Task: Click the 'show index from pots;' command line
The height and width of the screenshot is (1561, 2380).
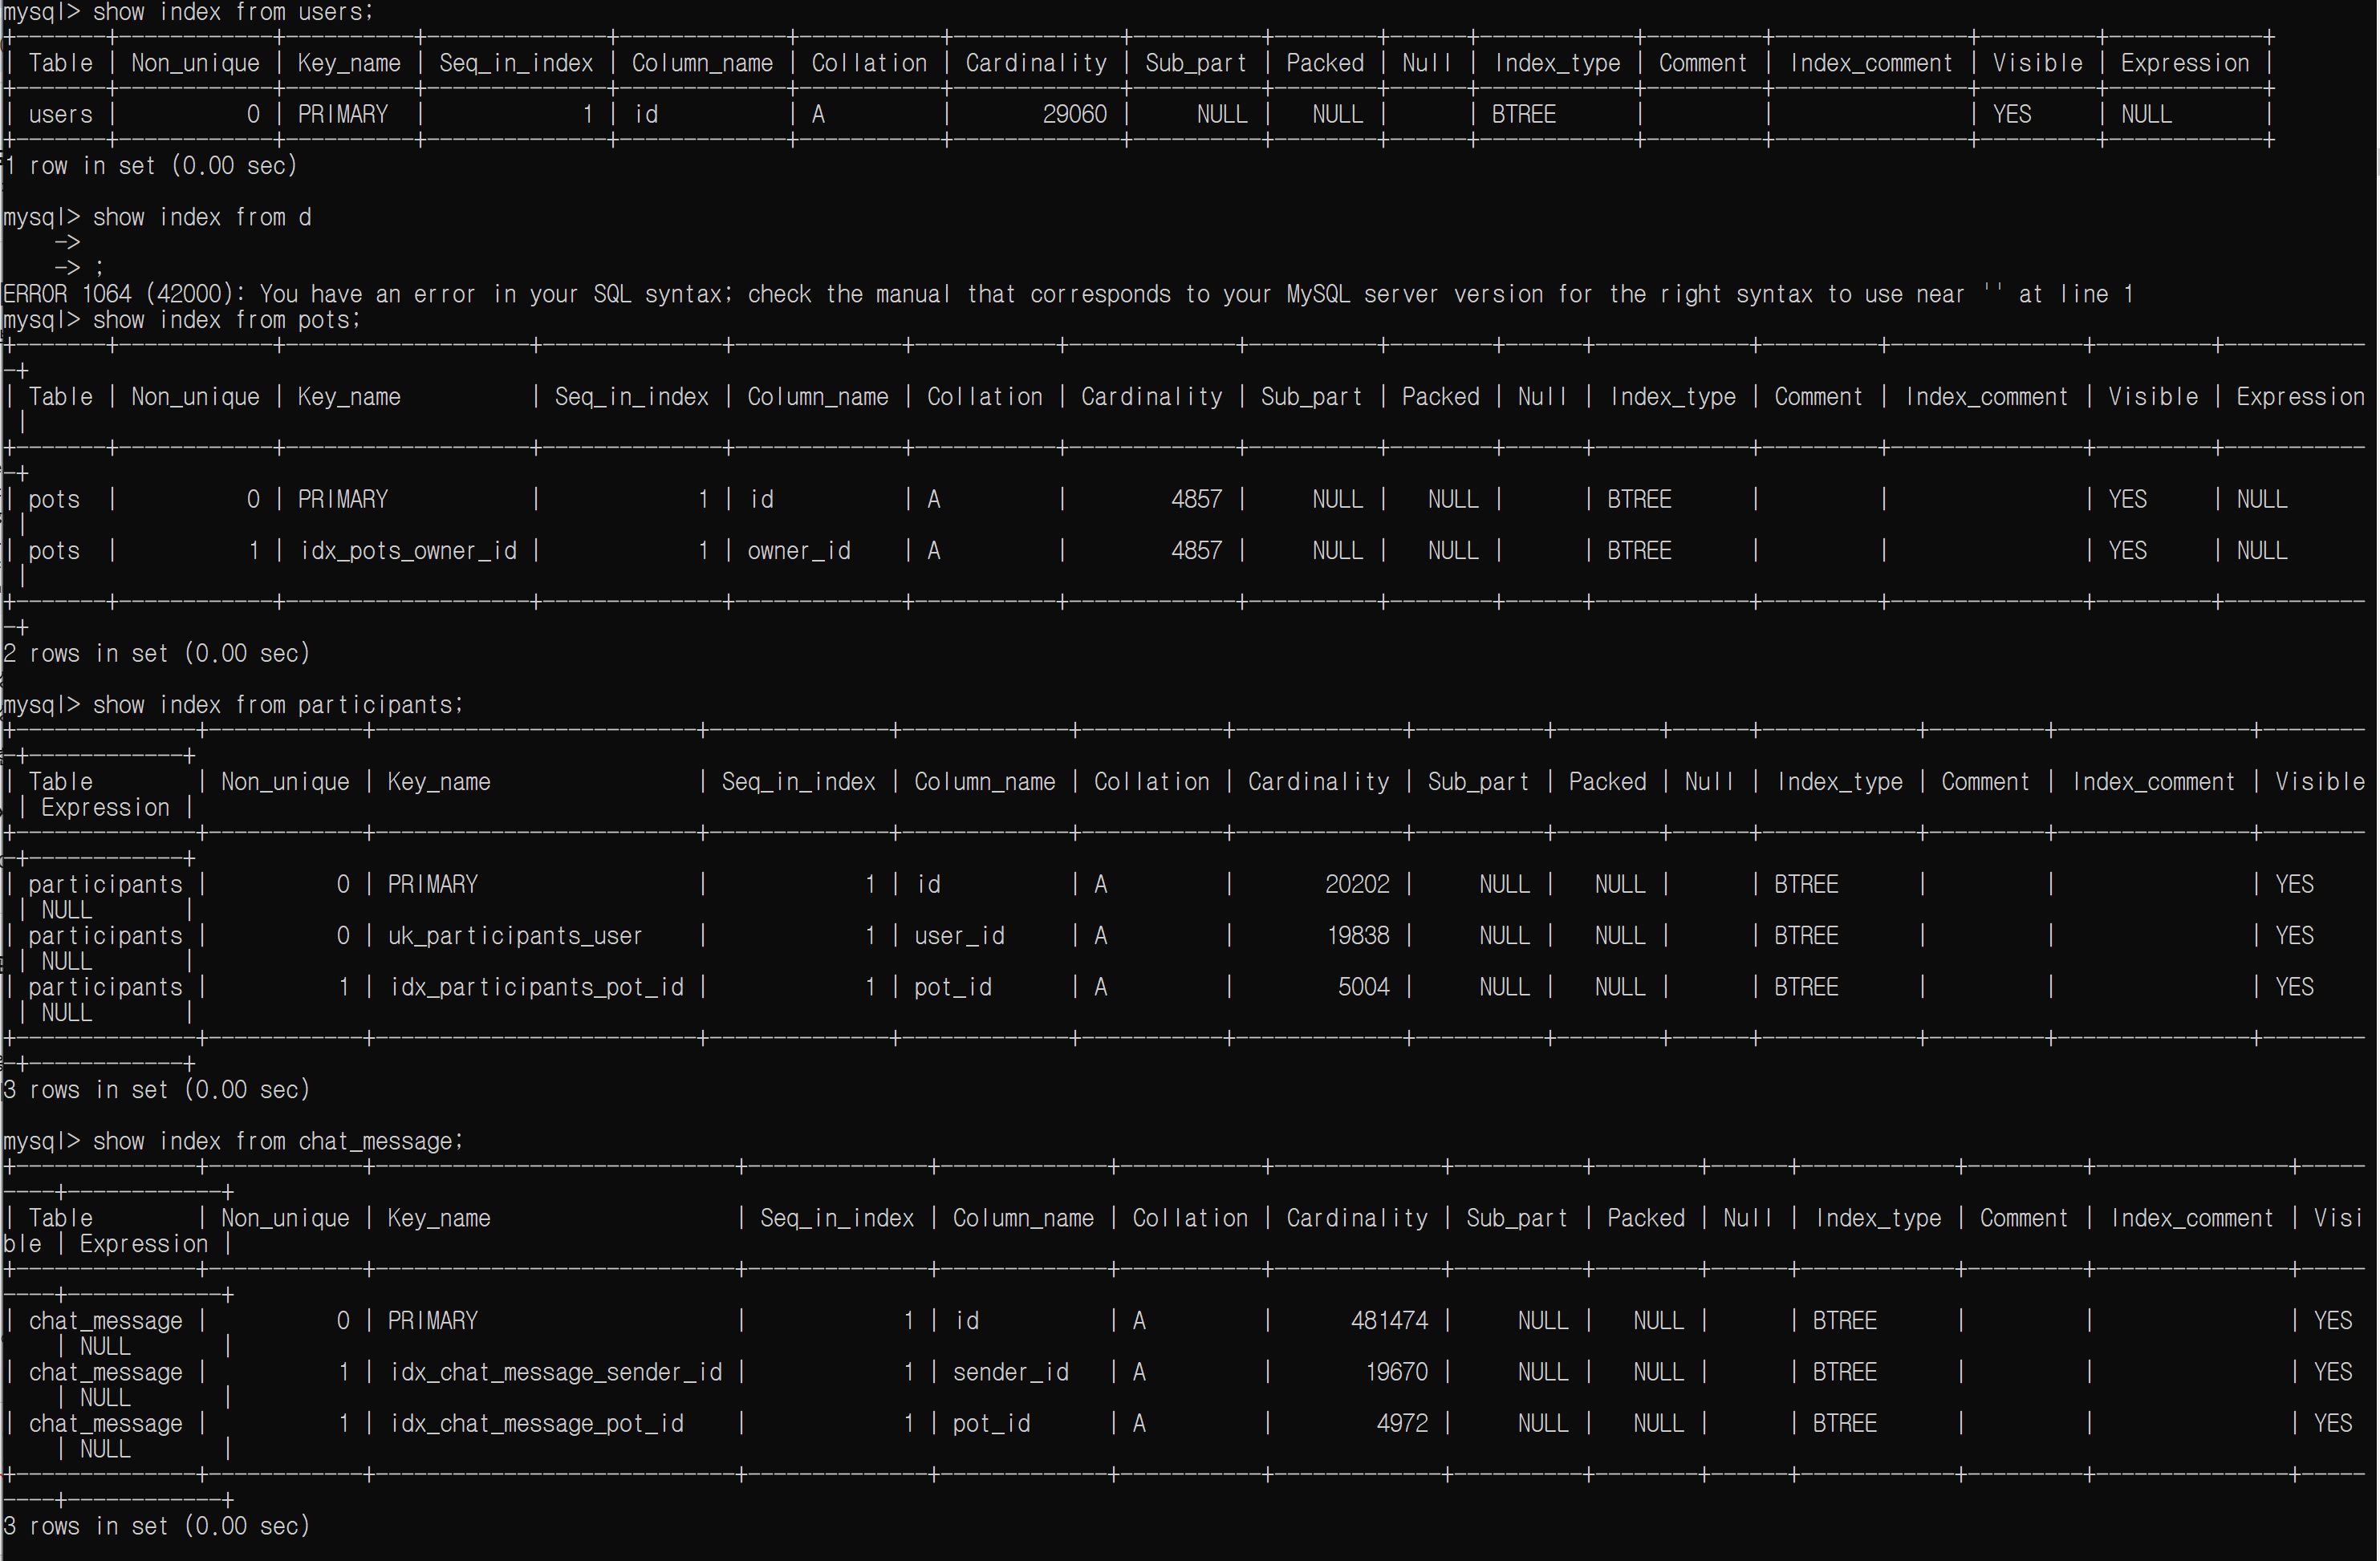Action: [x=226, y=321]
